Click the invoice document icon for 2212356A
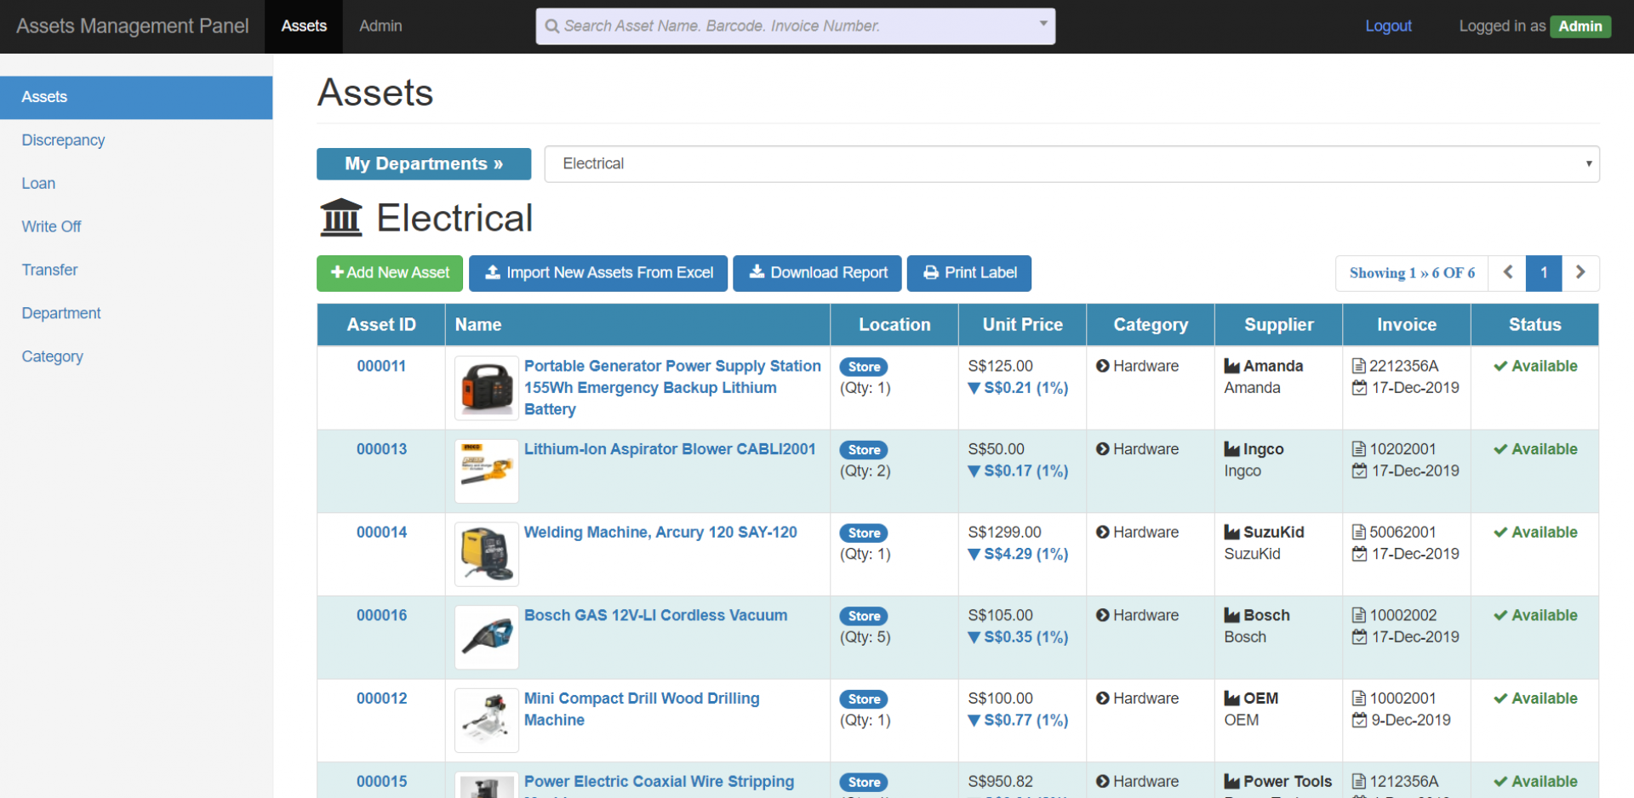The image size is (1634, 798). tap(1358, 365)
